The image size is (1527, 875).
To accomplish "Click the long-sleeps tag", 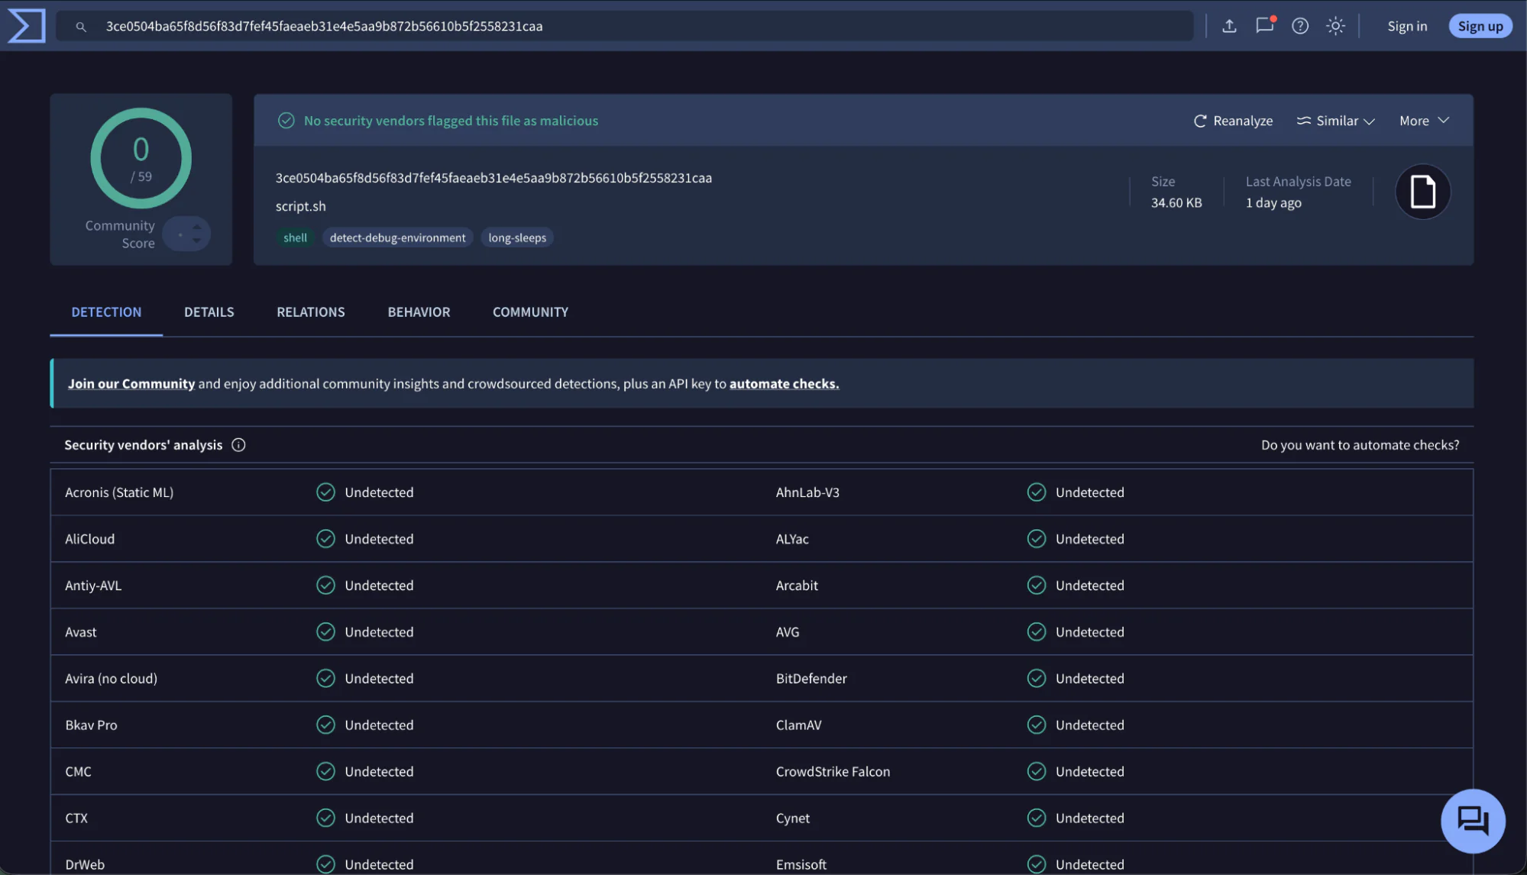I will tap(517, 237).
